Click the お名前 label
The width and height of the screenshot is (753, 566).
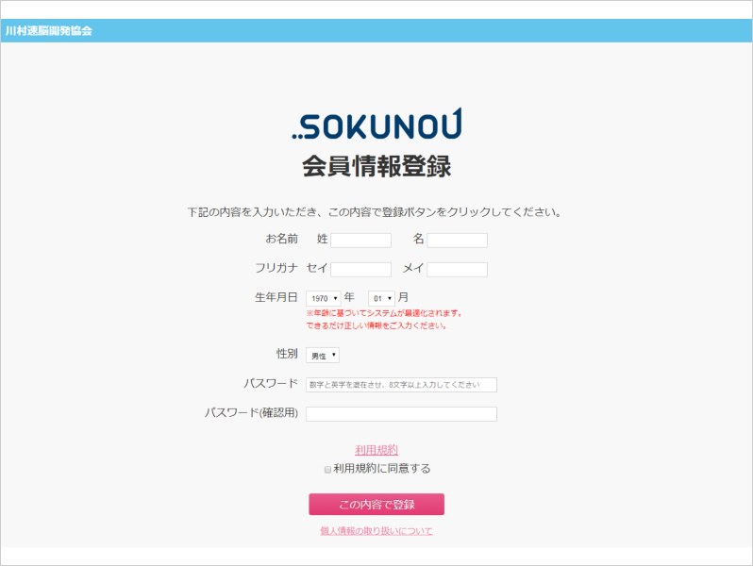pyautogui.click(x=282, y=239)
